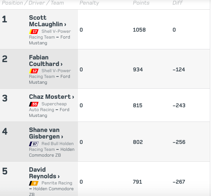Click the -267 diff value for Reynolds
The image size is (211, 196).
tap(179, 182)
